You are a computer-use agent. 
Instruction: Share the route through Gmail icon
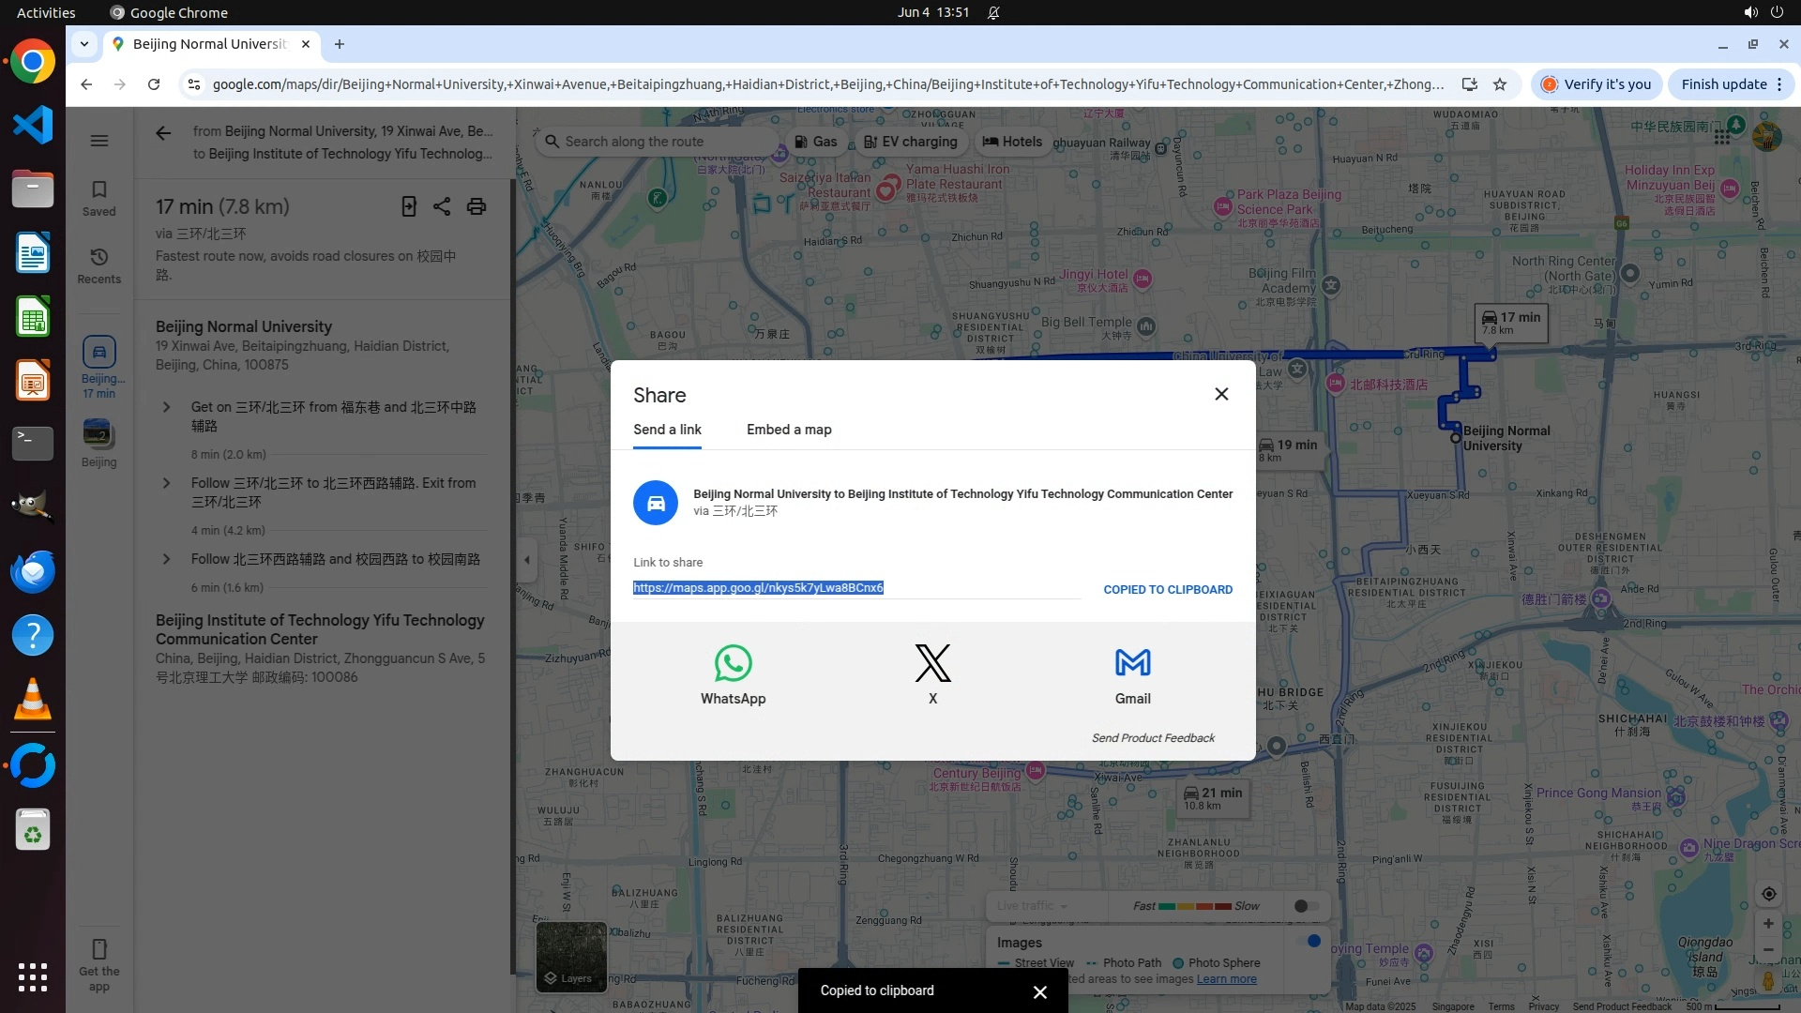1132,664
